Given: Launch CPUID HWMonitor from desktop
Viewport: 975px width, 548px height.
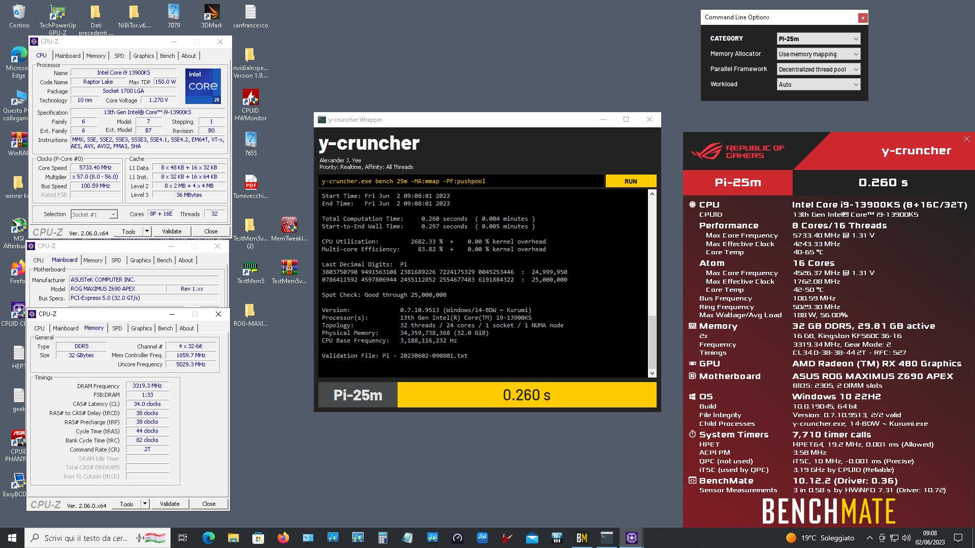Looking at the screenshot, I should coord(250,105).
